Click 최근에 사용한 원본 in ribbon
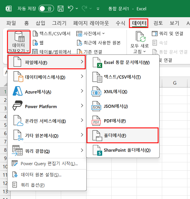The height and width of the screenshot is (199, 190). click(99, 43)
